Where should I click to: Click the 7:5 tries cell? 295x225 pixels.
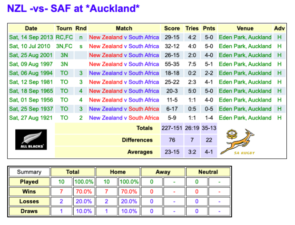click(192, 64)
